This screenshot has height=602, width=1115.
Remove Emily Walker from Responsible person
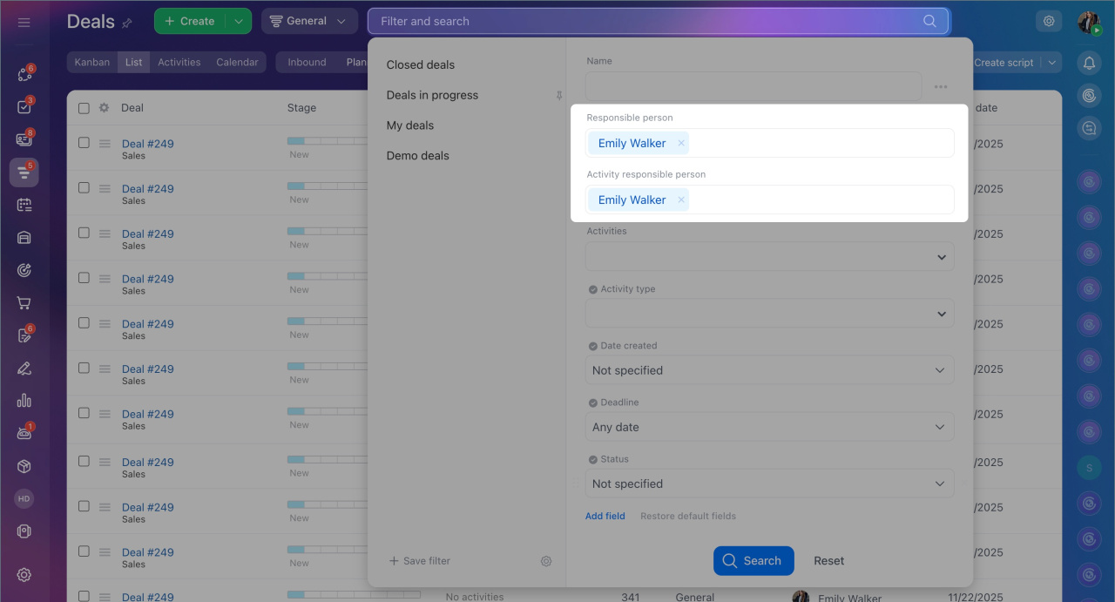pyautogui.click(x=681, y=143)
